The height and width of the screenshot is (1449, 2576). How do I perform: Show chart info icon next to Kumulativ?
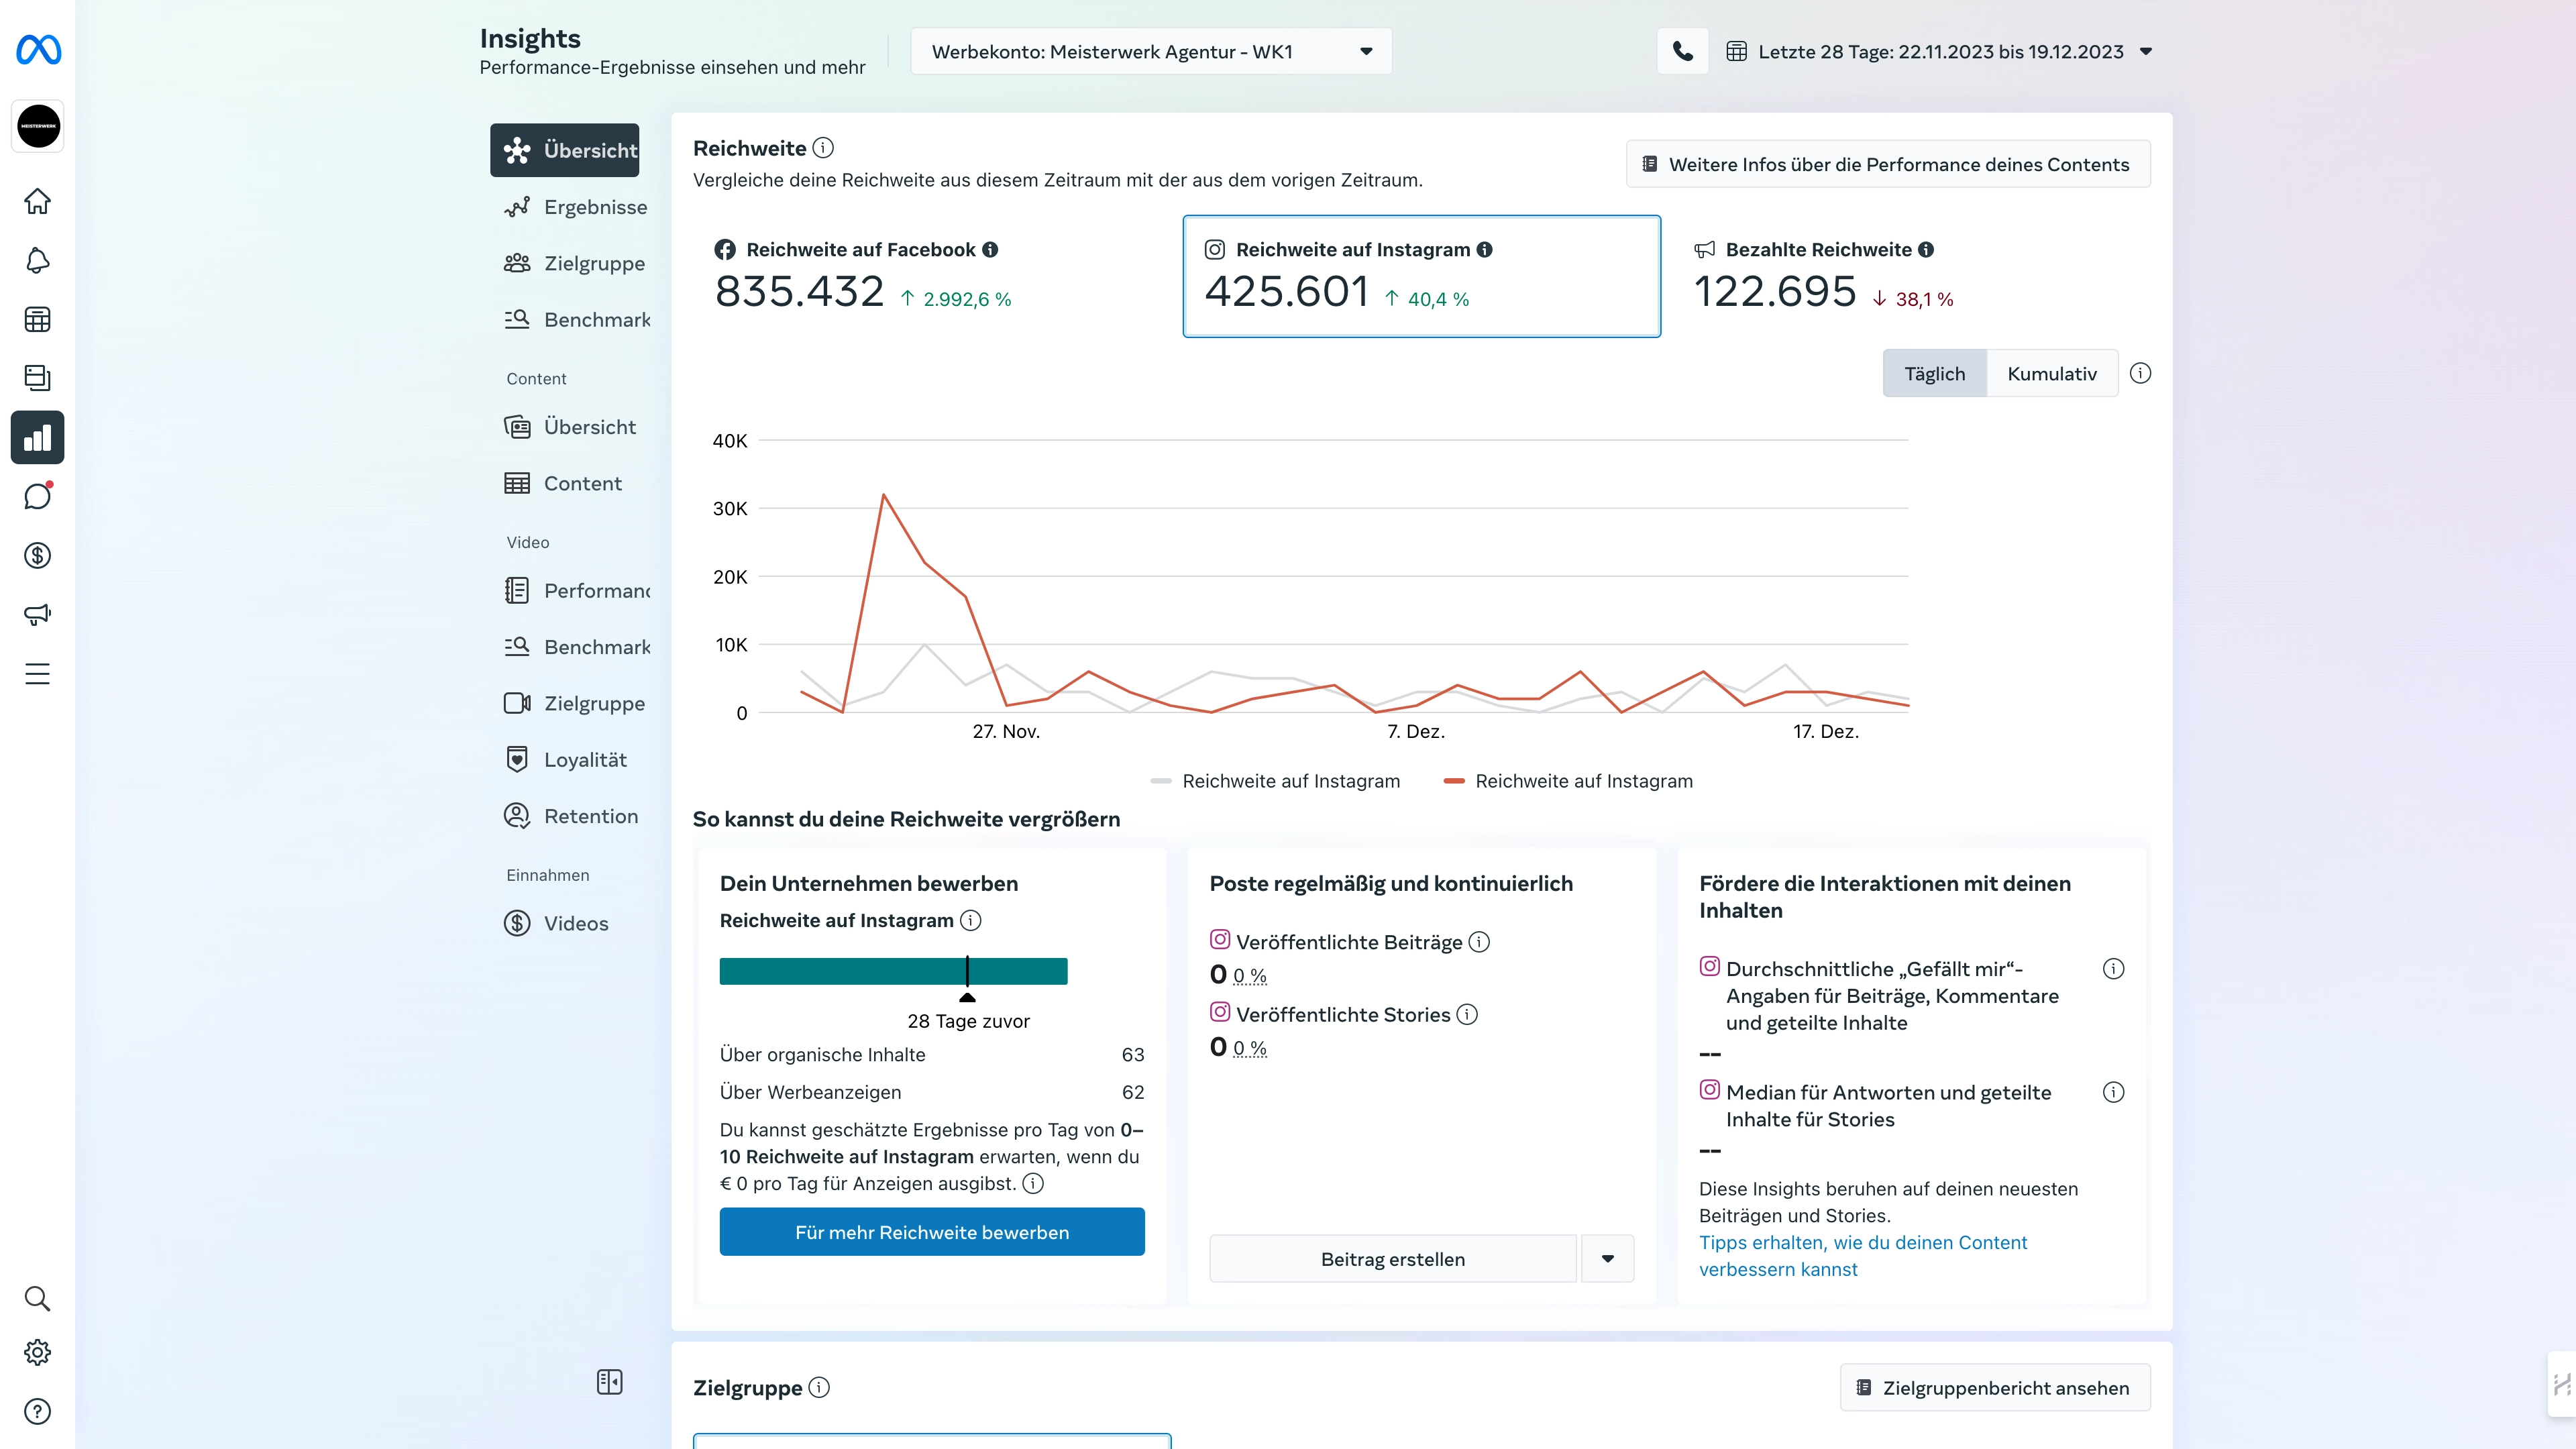(2140, 373)
